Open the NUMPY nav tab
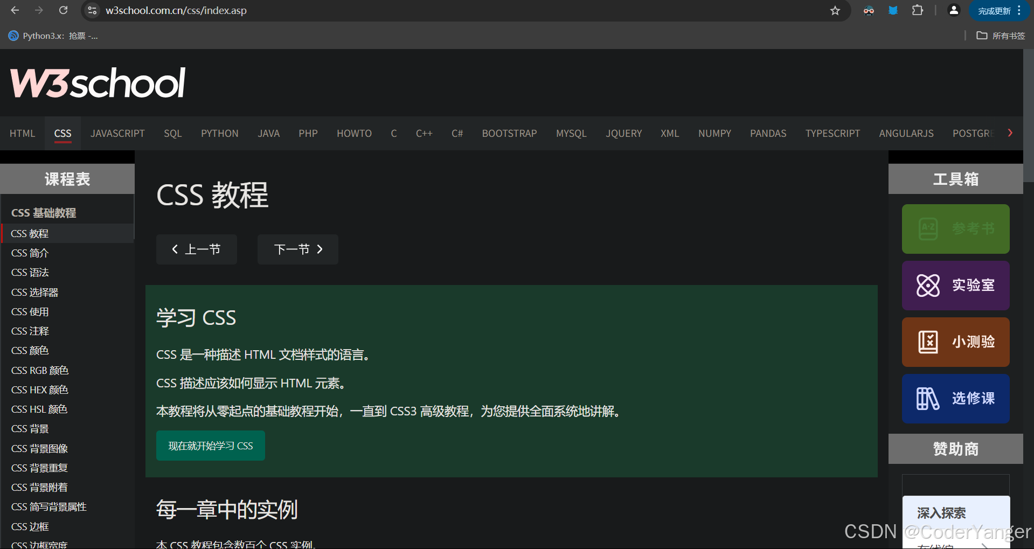This screenshot has width=1034, height=549. (714, 133)
